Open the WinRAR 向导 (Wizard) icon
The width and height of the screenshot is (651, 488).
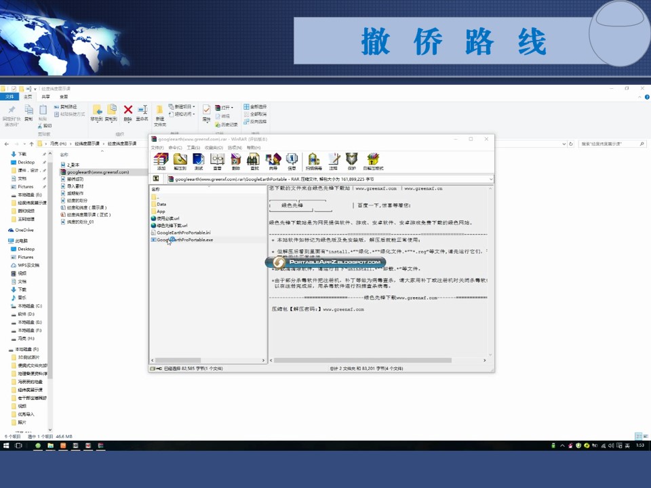(x=273, y=161)
